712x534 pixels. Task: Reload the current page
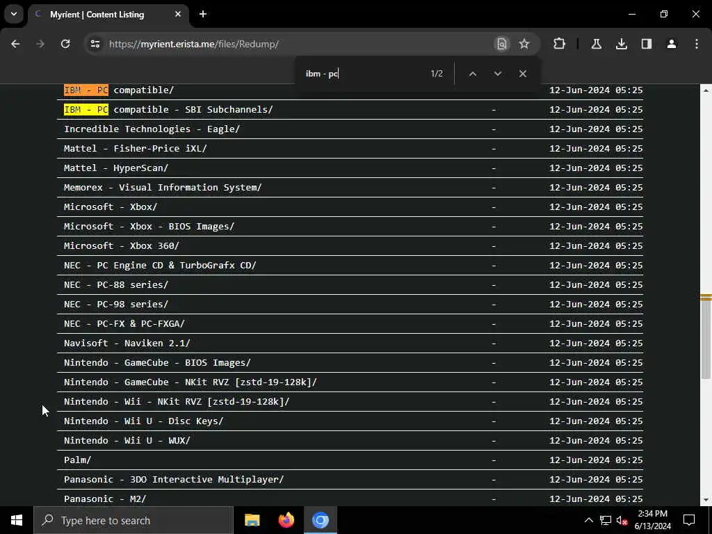[65, 44]
